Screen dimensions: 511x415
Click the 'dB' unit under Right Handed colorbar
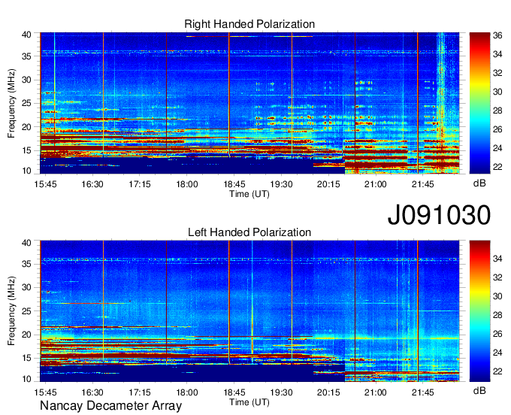(479, 183)
